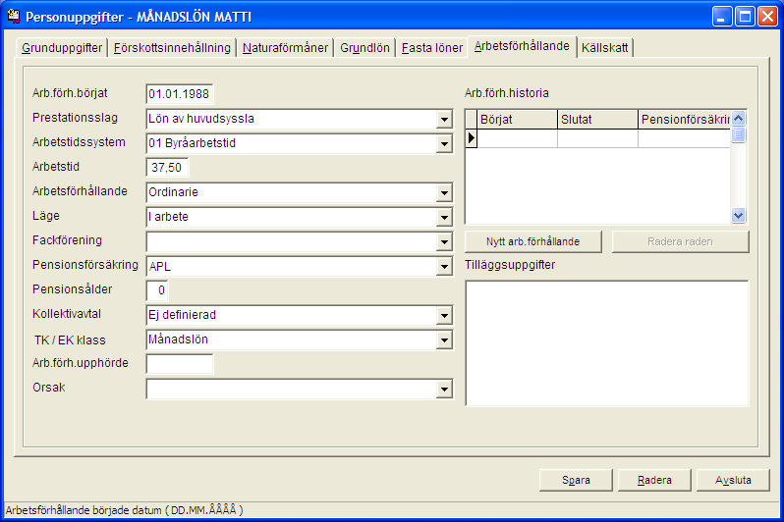The width and height of the screenshot is (784, 522).
Task: Click the Började column header
Action: click(x=517, y=120)
